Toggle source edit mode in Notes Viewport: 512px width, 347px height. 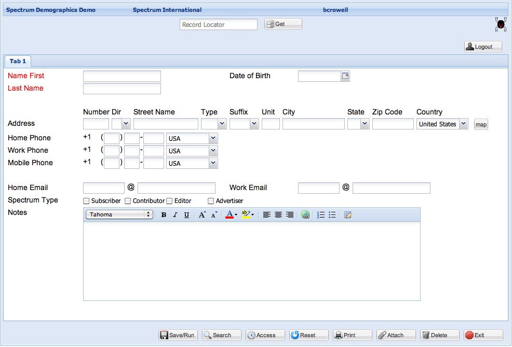pyautogui.click(x=348, y=215)
